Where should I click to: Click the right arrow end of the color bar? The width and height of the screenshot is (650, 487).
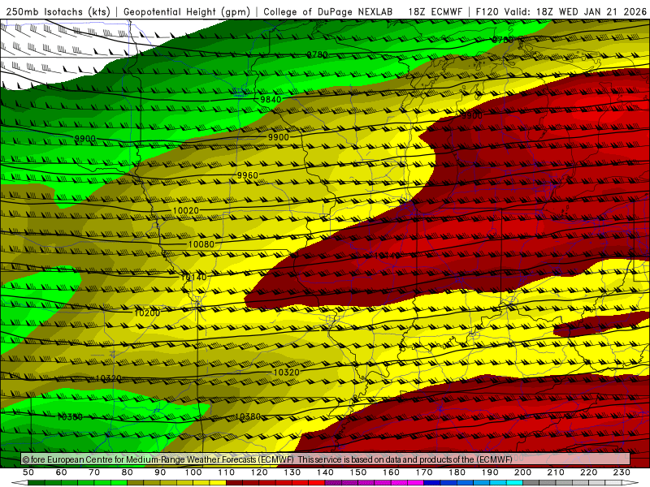630,483
